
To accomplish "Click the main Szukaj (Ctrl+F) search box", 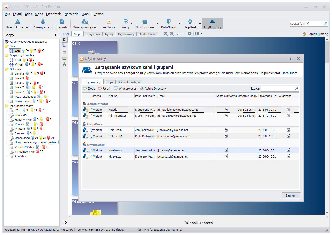I will pyautogui.click(x=307, y=24).
